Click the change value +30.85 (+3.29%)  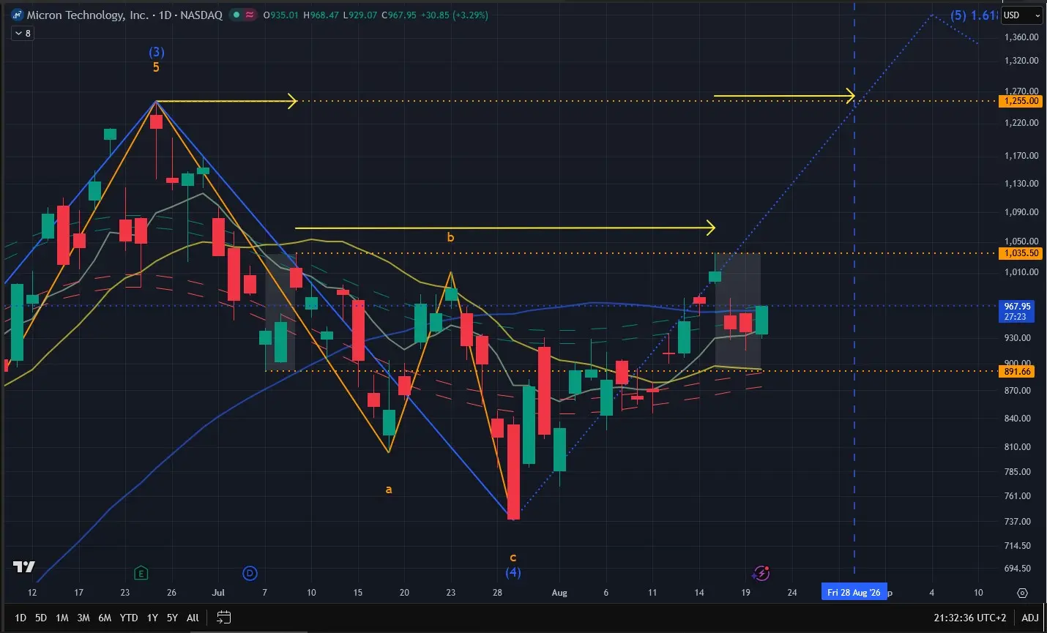[x=455, y=15]
